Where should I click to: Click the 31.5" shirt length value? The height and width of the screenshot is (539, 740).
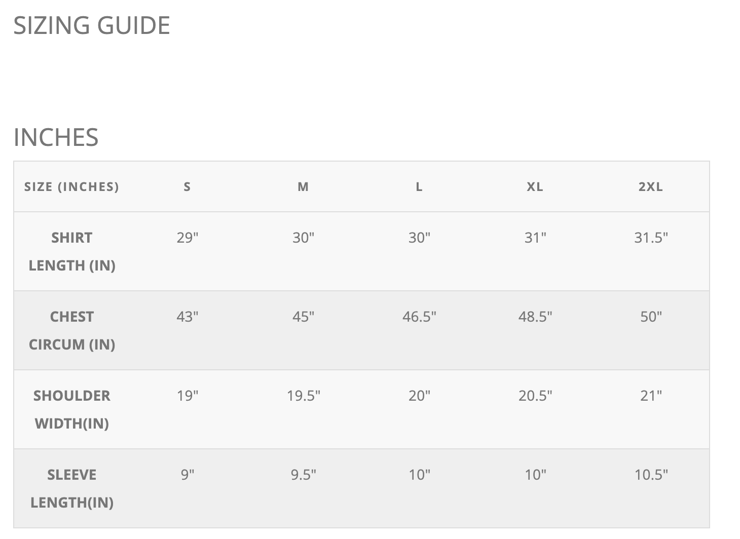(651, 238)
